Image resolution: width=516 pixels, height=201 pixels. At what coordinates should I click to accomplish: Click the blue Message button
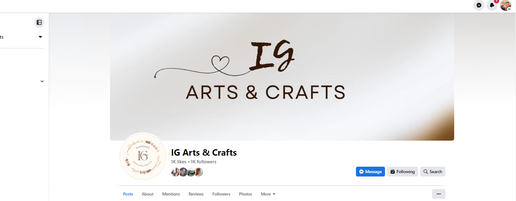370,172
